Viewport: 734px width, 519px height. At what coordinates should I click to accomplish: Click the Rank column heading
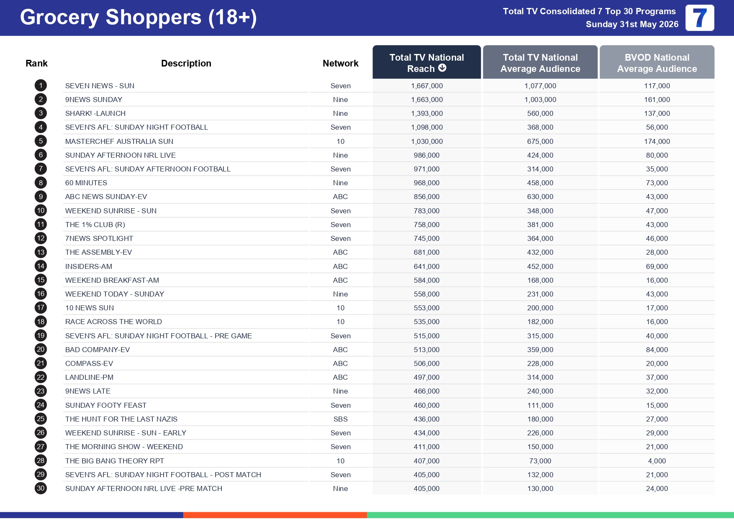pyautogui.click(x=36, y=63)
